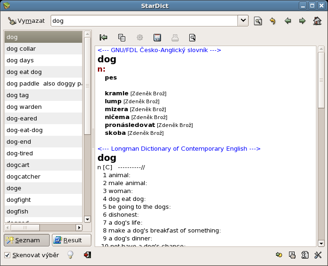Open preferences with wrench tools icon
This screenshot has width=328, height=266.
[x=318, y=255]
